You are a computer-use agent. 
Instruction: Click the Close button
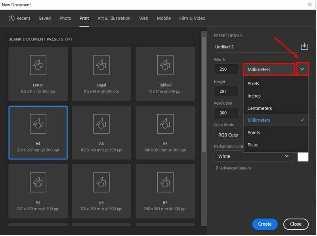[296, 224]
